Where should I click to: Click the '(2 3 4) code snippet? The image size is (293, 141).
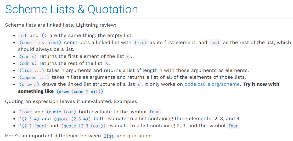(x=29, y=119)
